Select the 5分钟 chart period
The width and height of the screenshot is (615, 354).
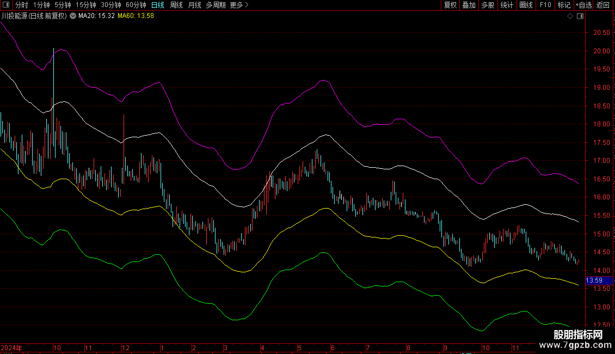pos(63,5)
